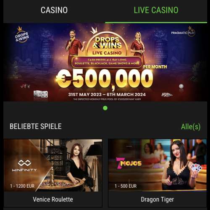Click the green carousel indicator dot

pos(105,108)
